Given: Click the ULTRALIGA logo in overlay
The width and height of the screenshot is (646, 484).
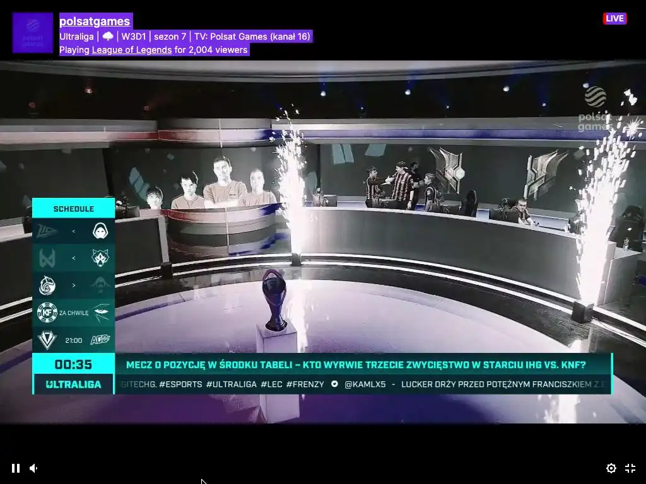Looking at the screenshot, I should click(73, 384).
